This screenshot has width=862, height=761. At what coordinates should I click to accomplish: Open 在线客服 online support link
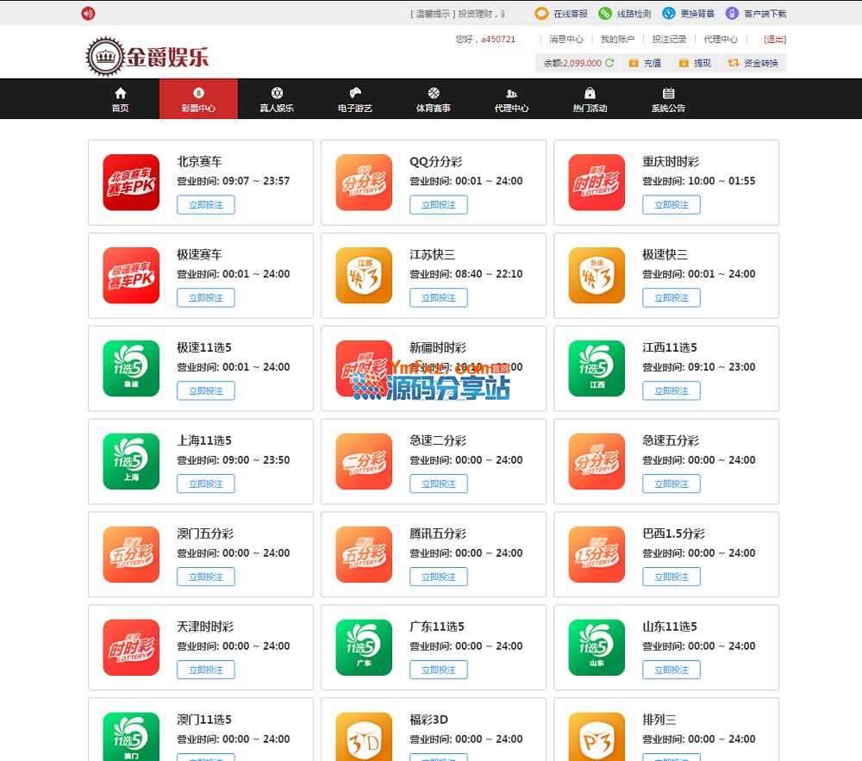(562, 14)
